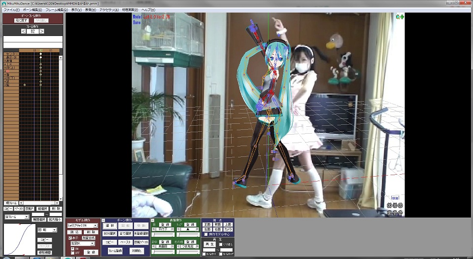Open the model selector dropdown showing Lat式ミクVer2.3N
Image resolution: width=473 pixels, height=259 pixels.
(x=83, y=225)
